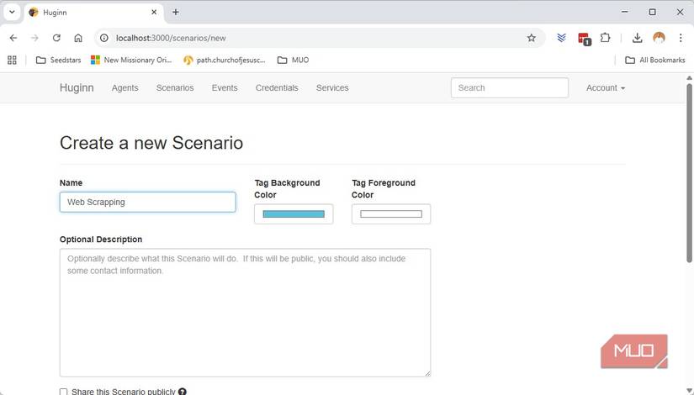Click the page vertical scrollbar
Viewport: 694px width, 395px height.
click(689, 172)
